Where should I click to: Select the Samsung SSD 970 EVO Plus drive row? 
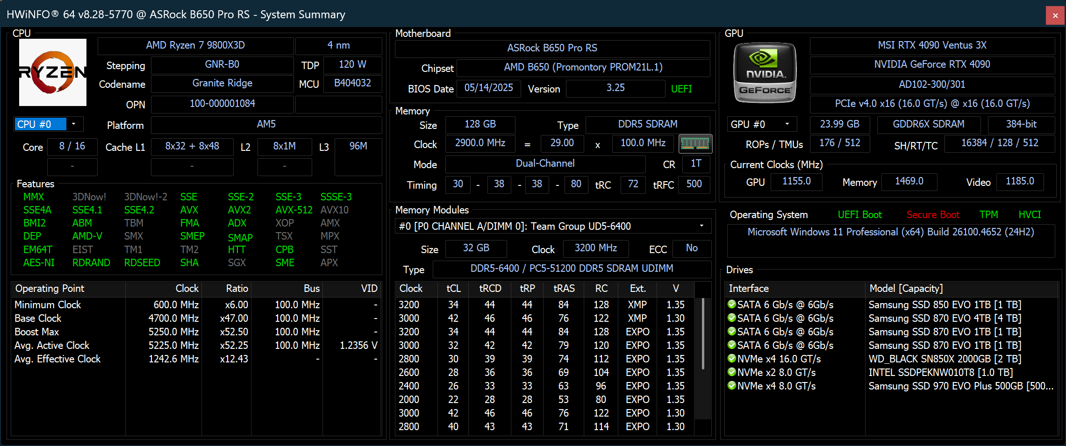coord(891,386)
